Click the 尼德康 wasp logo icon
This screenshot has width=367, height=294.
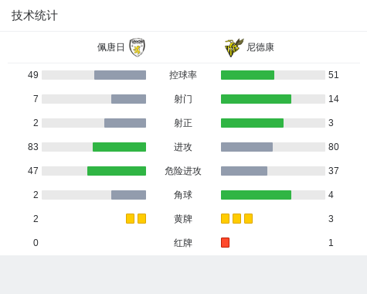coord(234,47)
